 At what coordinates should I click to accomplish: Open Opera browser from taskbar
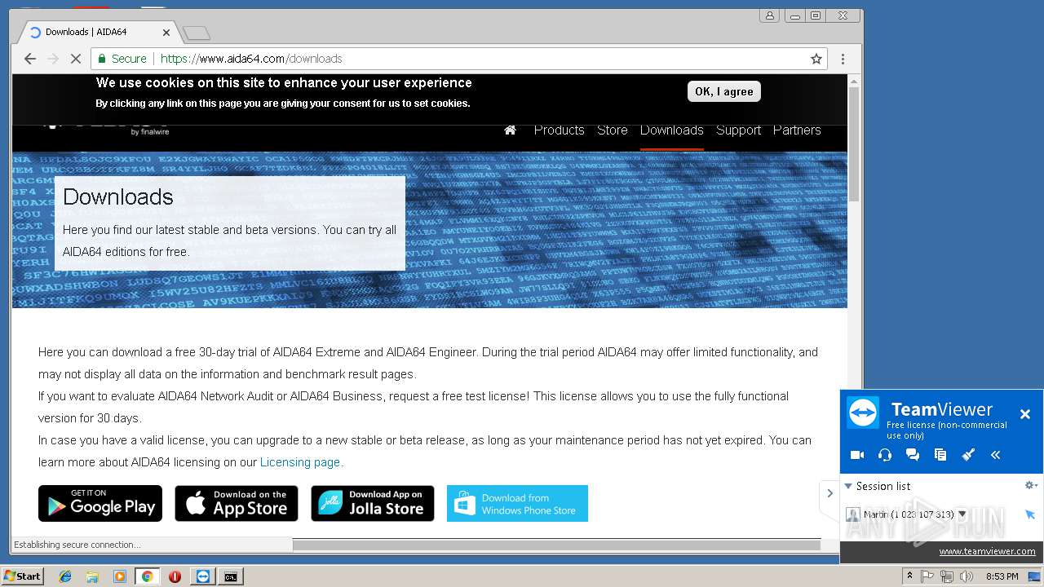175,576
